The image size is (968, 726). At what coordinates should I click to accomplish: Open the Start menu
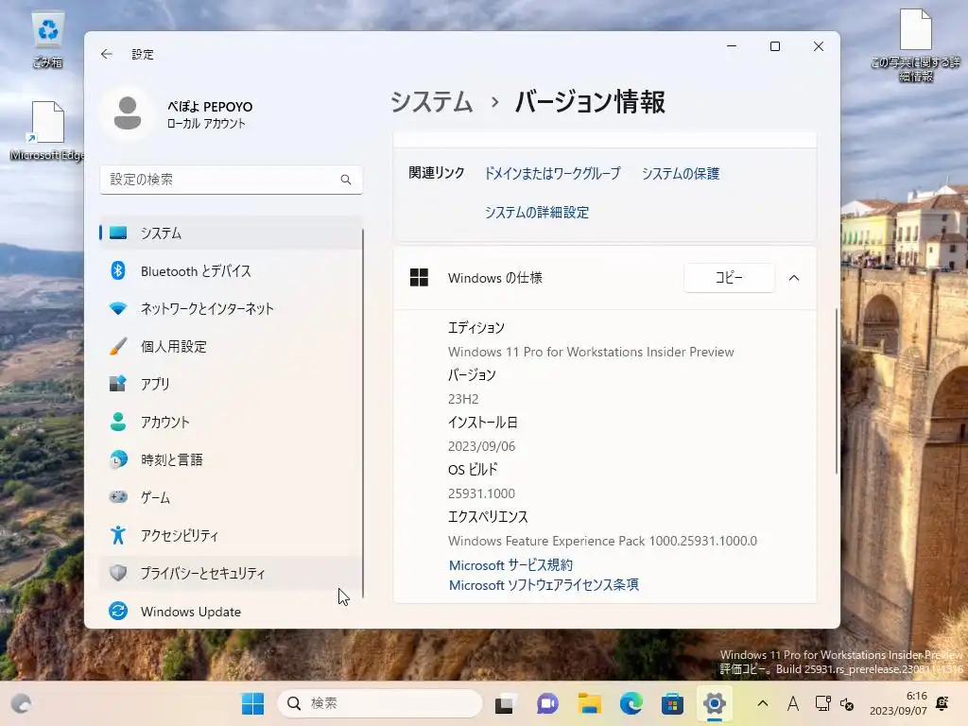pyautogui.click(x=252, y=703)
